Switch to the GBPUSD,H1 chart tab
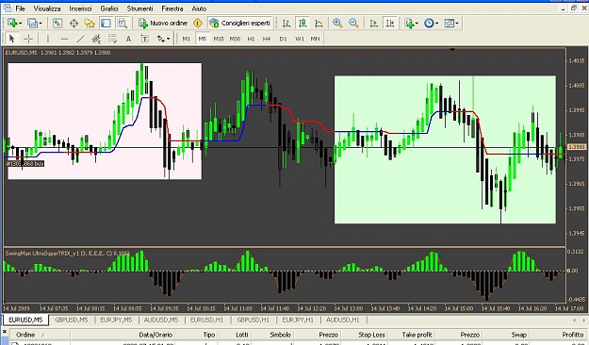Viewport: 589px width, 345px height. tap(253, 320)
